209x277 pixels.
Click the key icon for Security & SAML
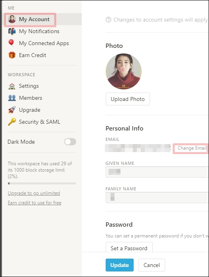click(12, 122)
